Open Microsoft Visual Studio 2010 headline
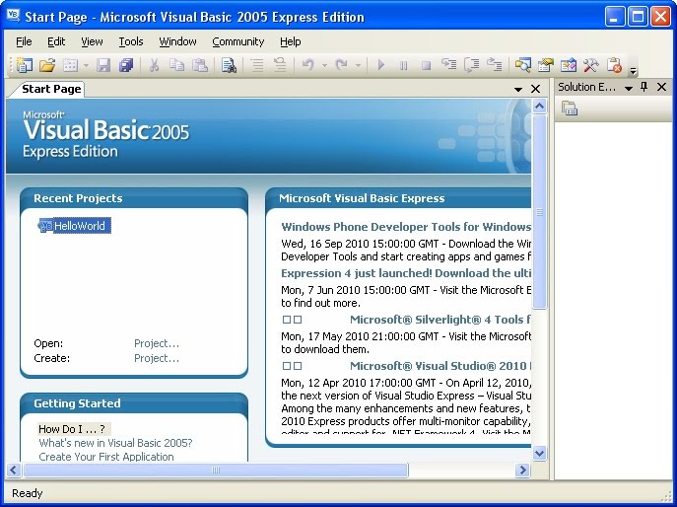 tap(440, 366)
